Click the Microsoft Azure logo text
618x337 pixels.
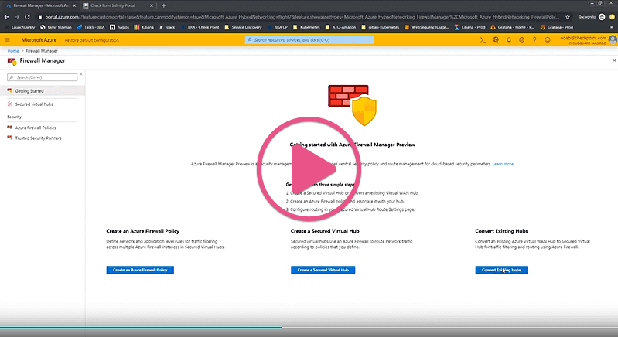(x=39, y=40)
